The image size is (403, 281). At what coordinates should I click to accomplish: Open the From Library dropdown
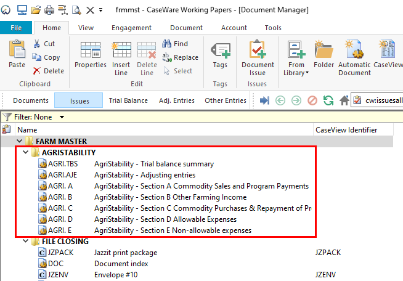pos(296,59)
